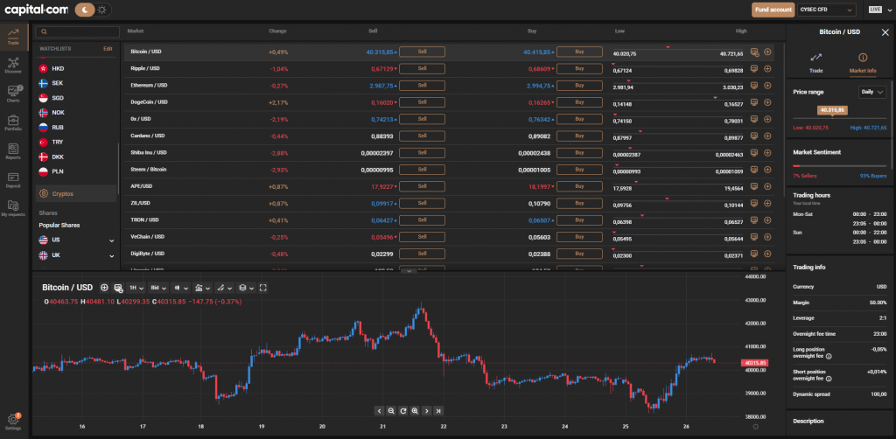The height and width of the screenshot is (439, 896).
Task: Toggle the LIVE account mode switch
Action: tap(875, 9)
